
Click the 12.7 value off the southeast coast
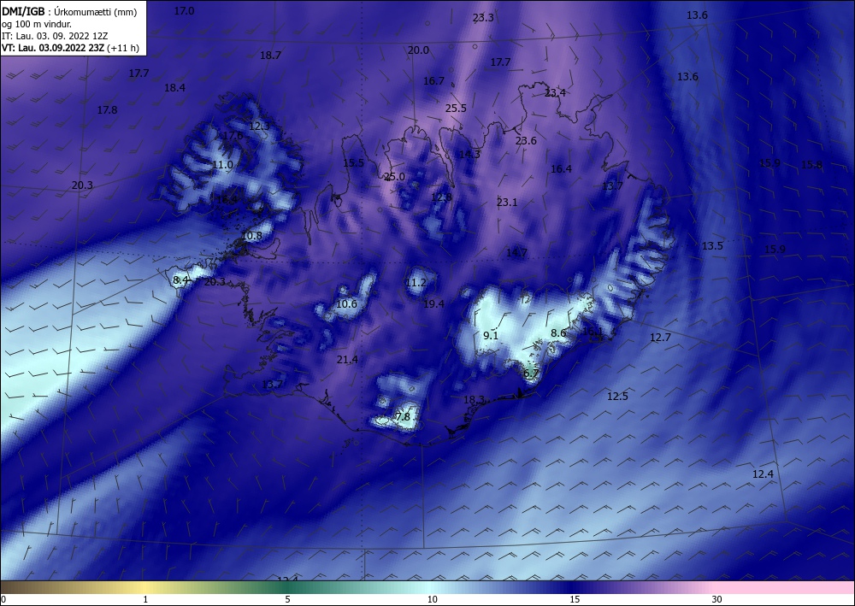660,338
